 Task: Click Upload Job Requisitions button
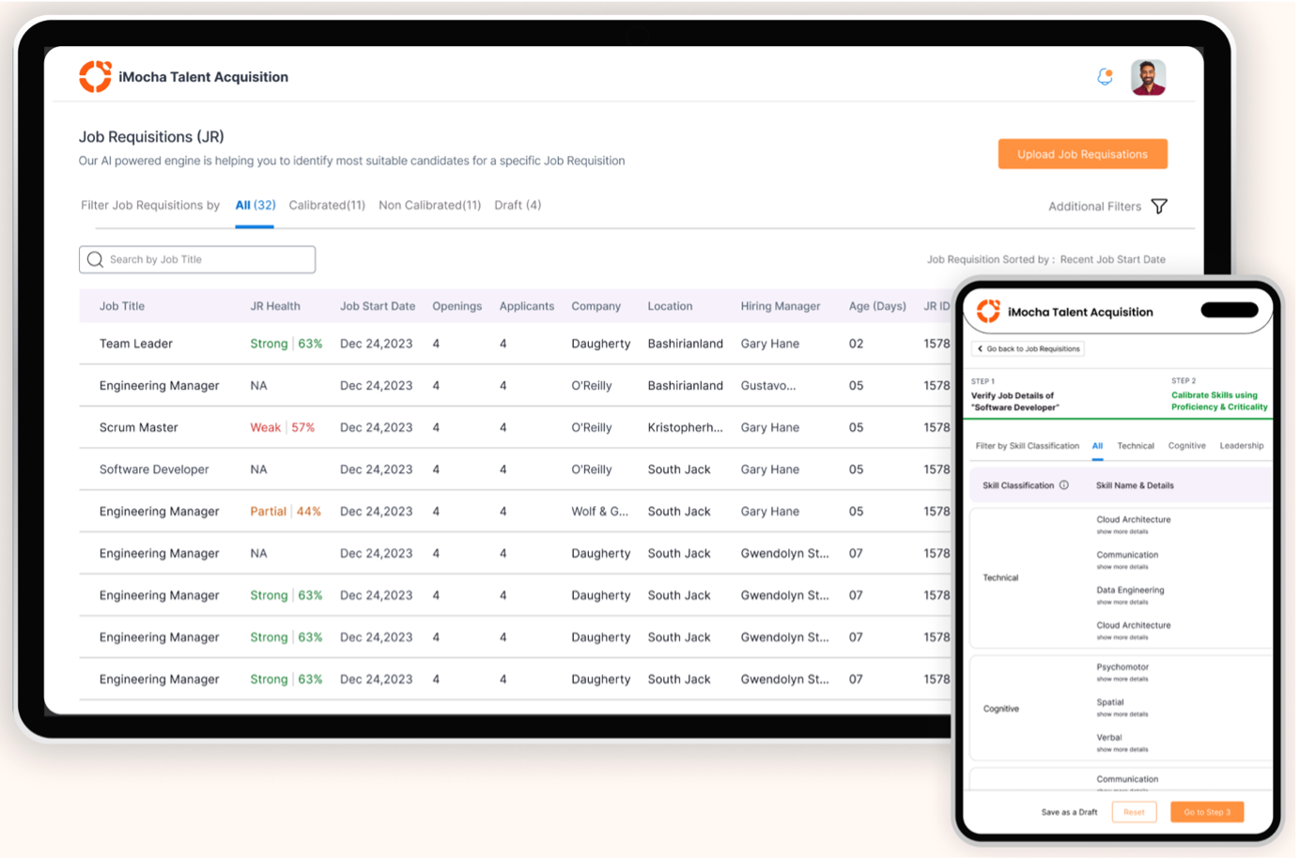(1082, 154)
